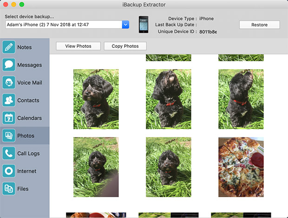Switch to the Files label
This screenshot has height=218, width=288.
pyautogui.click(x=23, y=189)
